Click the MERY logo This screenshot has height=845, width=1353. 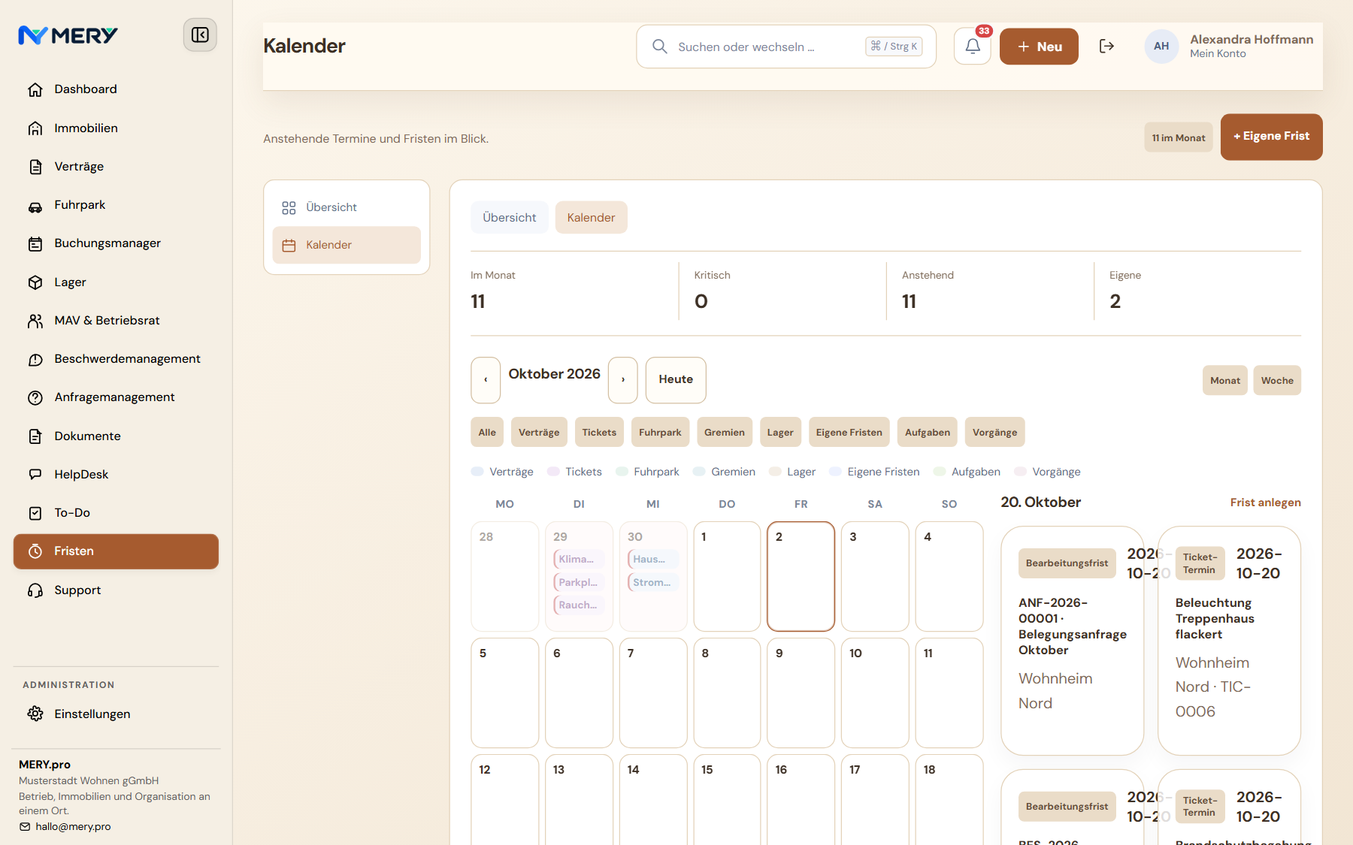point(68,35)
